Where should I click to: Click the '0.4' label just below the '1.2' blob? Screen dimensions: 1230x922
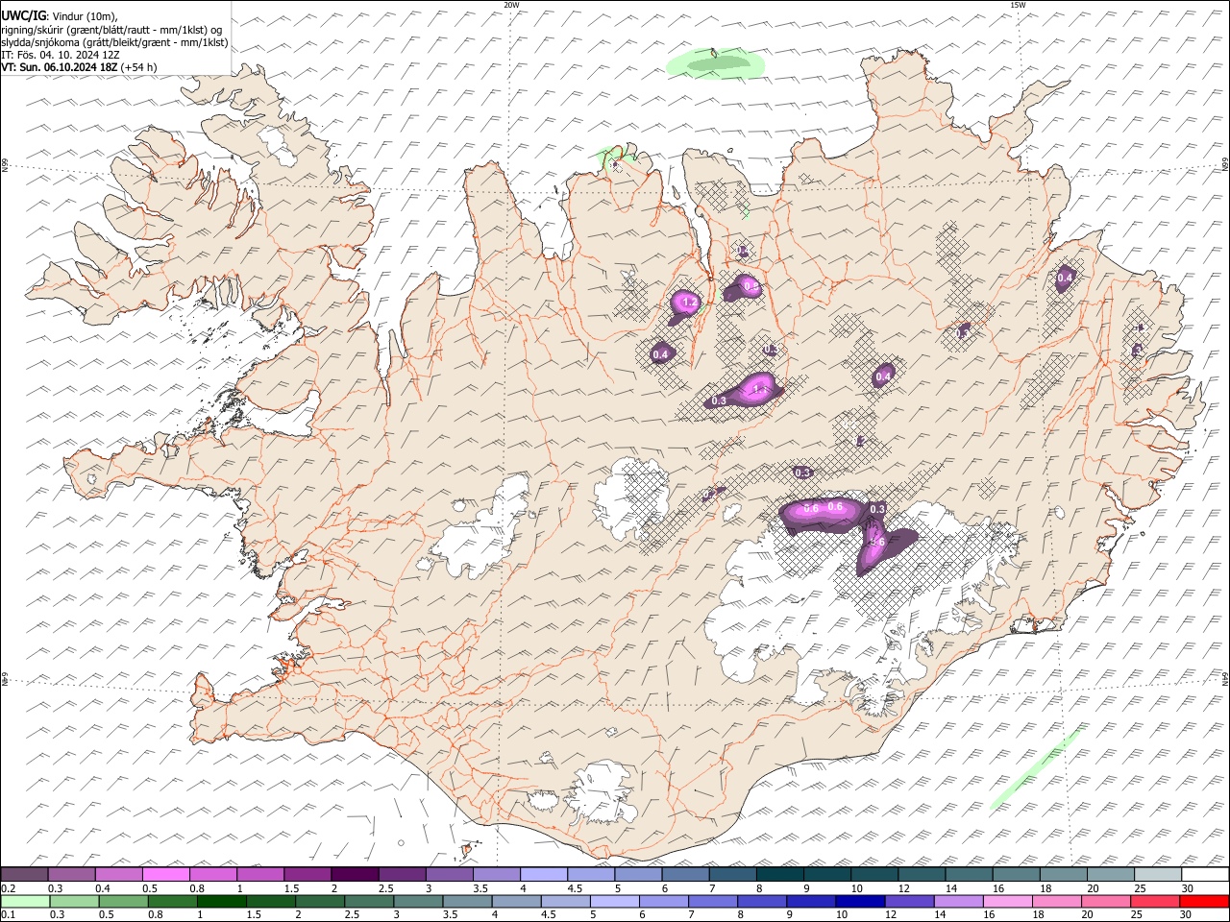click(660, 355)
